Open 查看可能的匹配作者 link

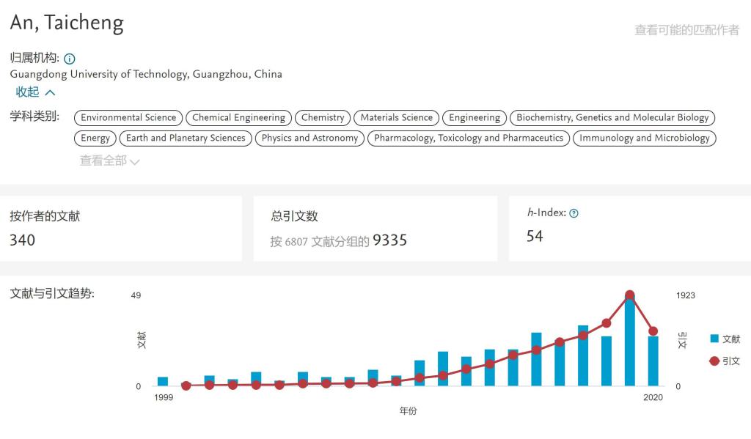pyautogui.click(x=686, y=30)
